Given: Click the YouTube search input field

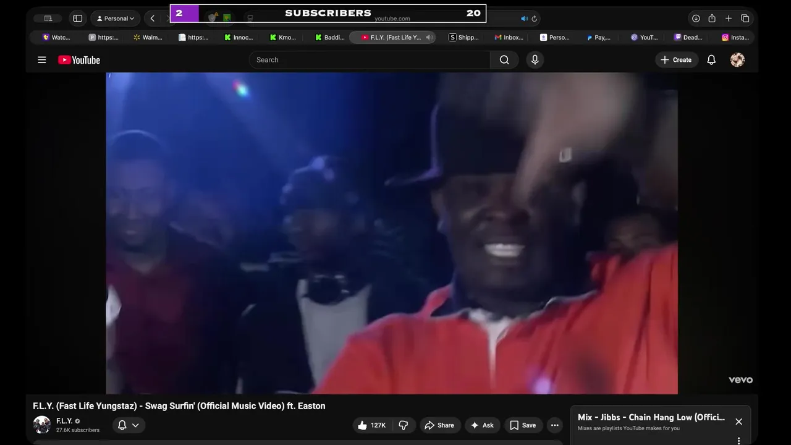Looking at the screenshot, I should click(x=370, y=60).
